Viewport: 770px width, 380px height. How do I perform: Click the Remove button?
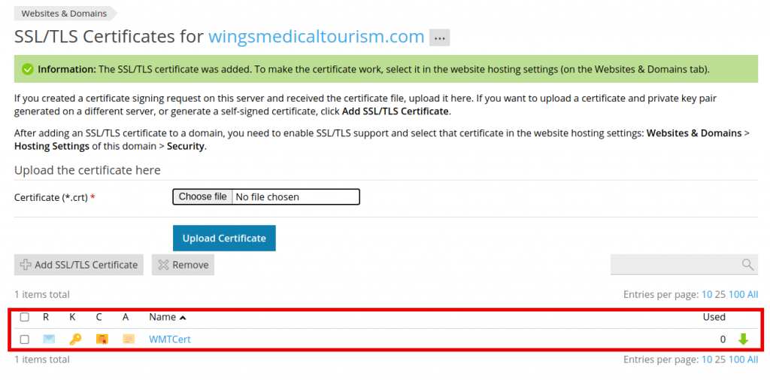tap(183, 264)
